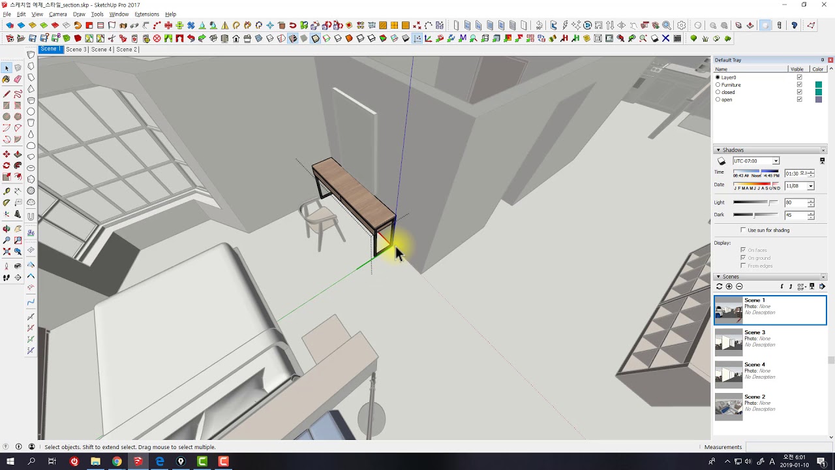Open the scenes view options dropdown
The image size is (835, 470).
(802, 287)
